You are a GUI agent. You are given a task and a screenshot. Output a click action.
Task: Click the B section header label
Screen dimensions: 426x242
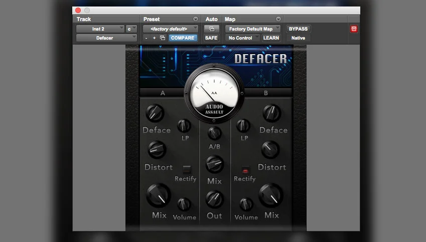click(x=266, y=93)
